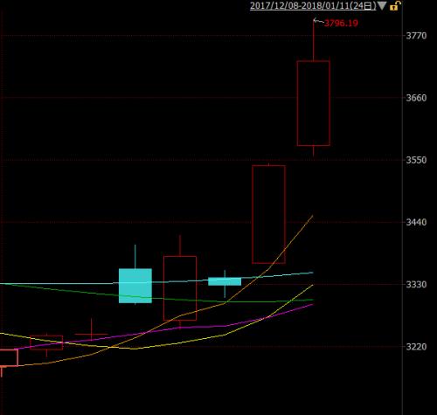Select the orange moving average line end
Screen dimensions: 437x415
pyautogui.click(x=312, y=216)
